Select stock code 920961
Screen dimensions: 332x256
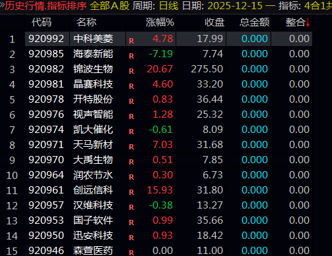(x=46, y=190)
